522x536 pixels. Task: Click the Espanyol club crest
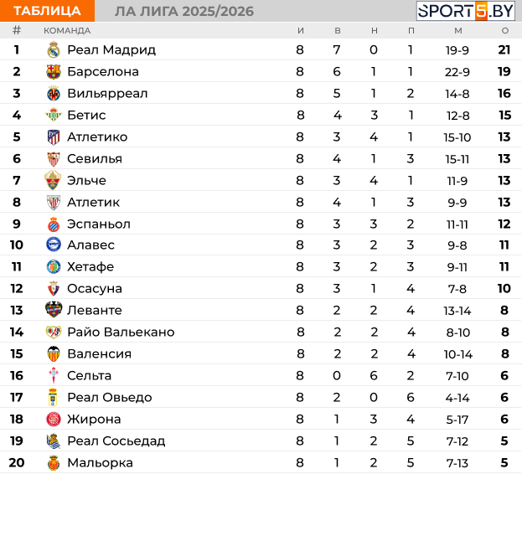coord(54,224)
